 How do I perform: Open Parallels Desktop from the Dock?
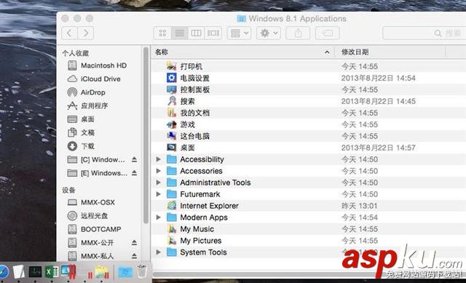(x=69, y=271)
